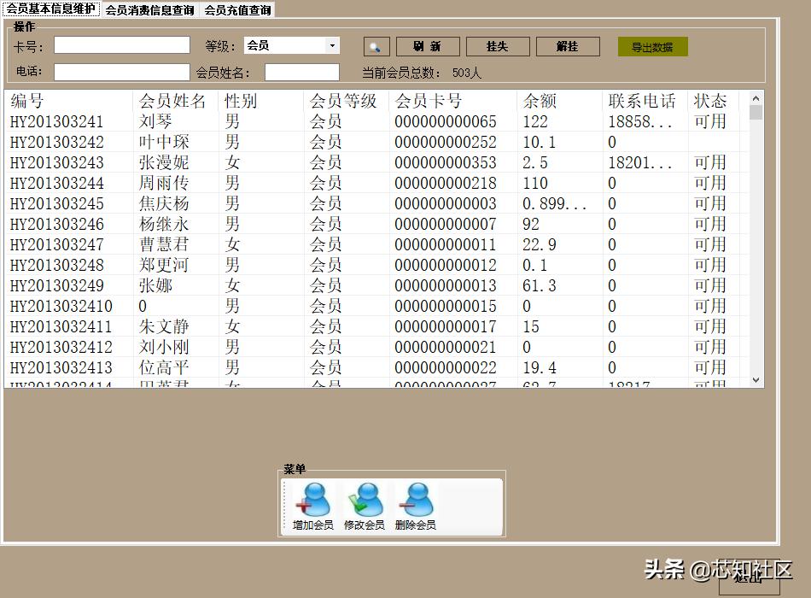Viewport: 811px width, 598px height.
Task: Click inside the 卡号 card number field
Action: tap(121, 45)
